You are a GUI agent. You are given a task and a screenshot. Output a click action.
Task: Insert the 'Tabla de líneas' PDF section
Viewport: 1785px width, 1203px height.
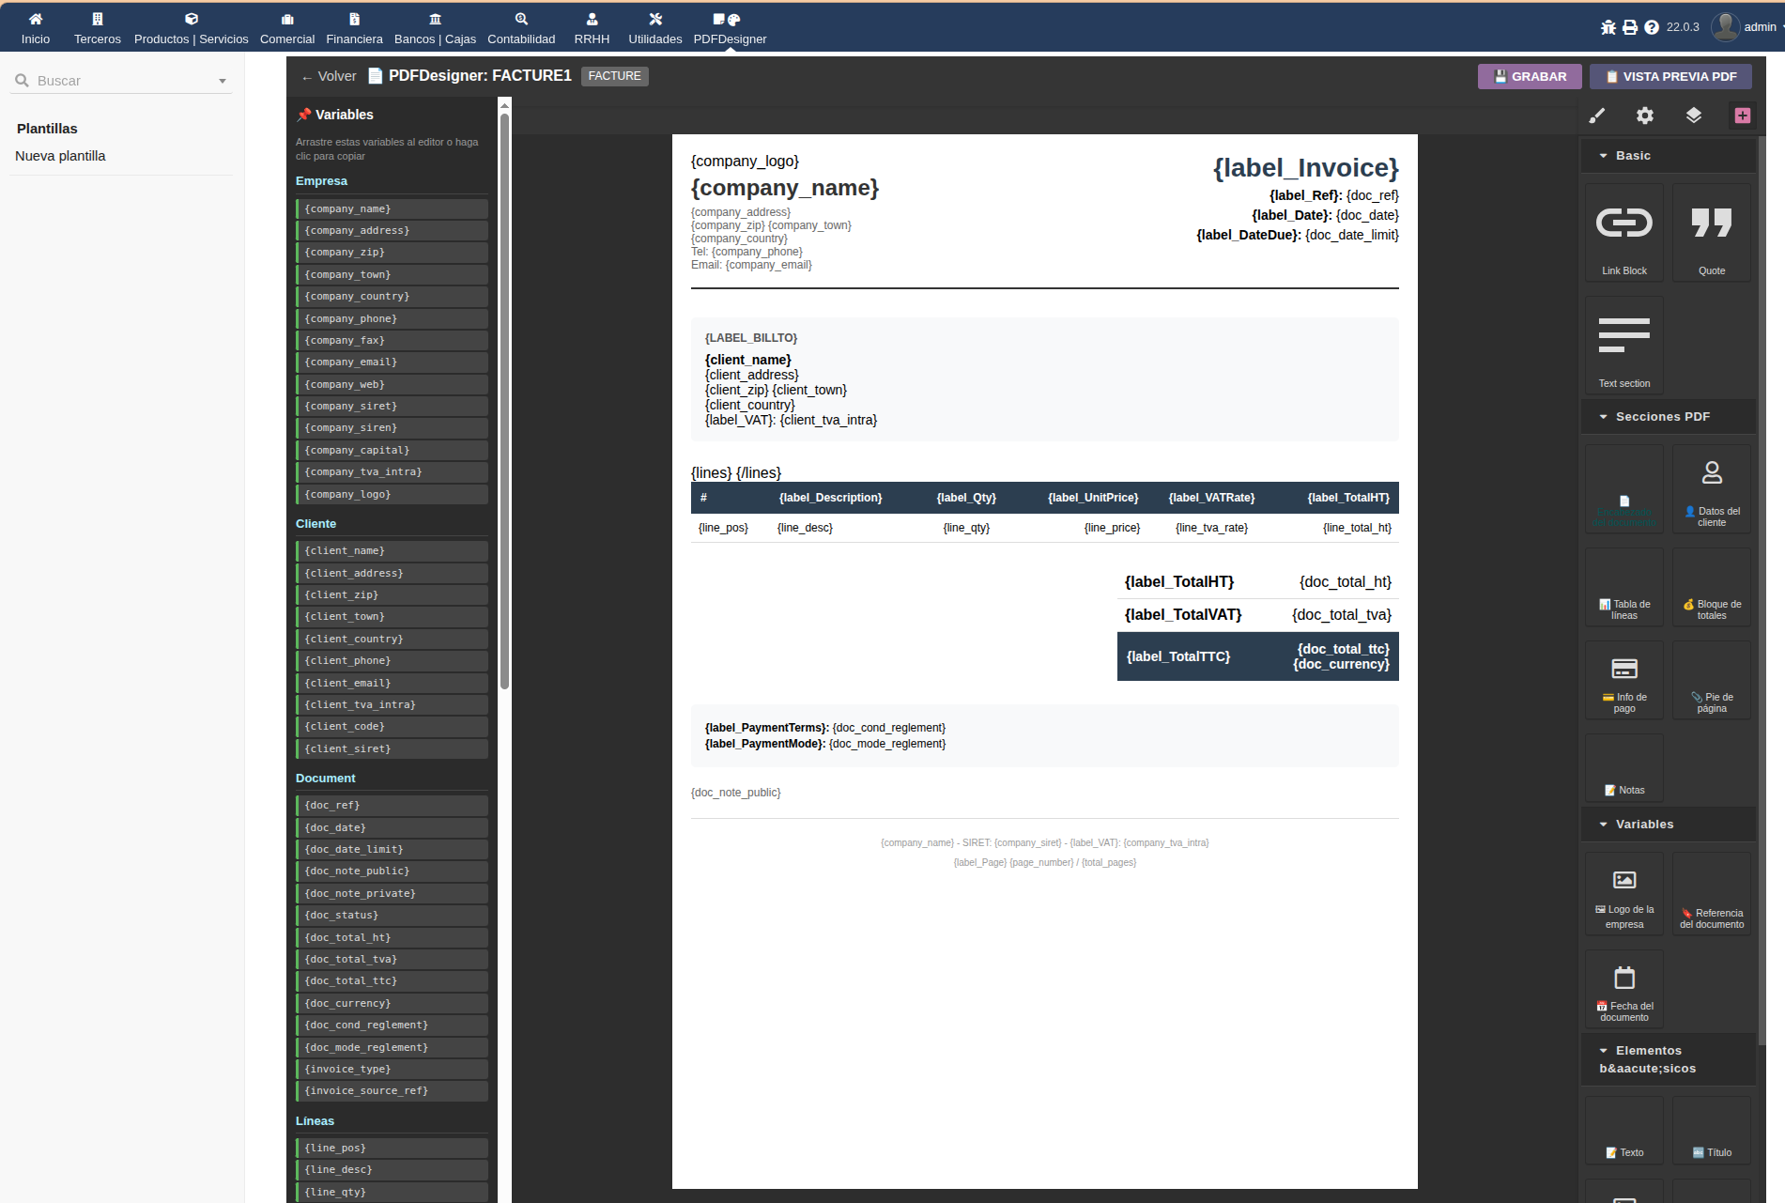click(1623, 587)
